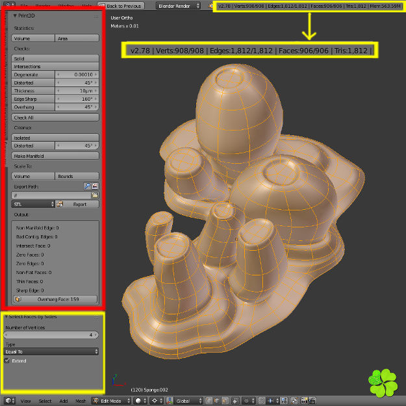The image size is (406, 406).
Task: Open the Help menu in the top bar
Action: [x=86, y=6]
